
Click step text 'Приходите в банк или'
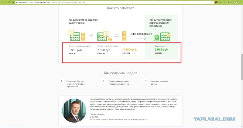(75, 81)
